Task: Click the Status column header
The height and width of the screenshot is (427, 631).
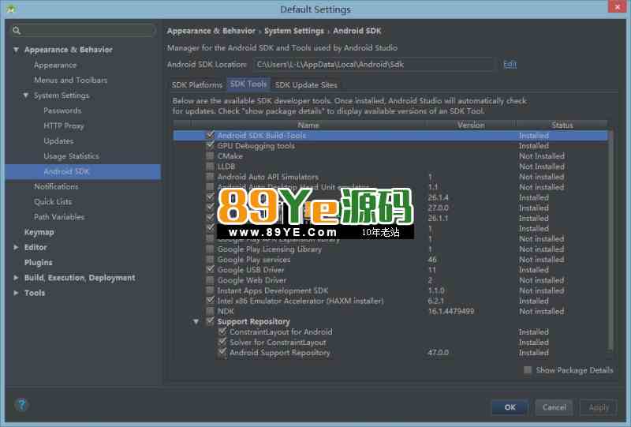Action: pos(562,125)
